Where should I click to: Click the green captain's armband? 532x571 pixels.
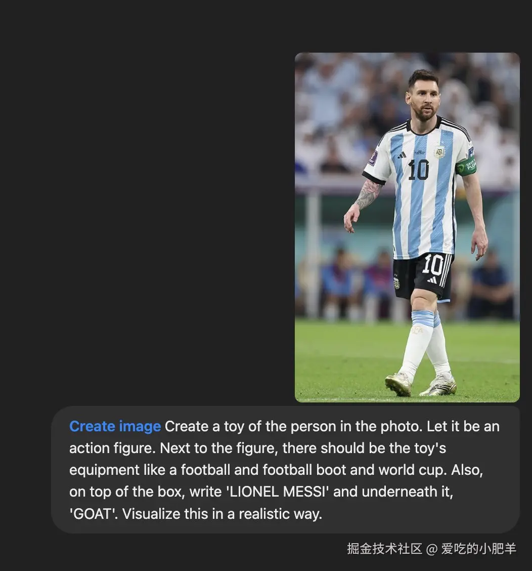point(466,167)
